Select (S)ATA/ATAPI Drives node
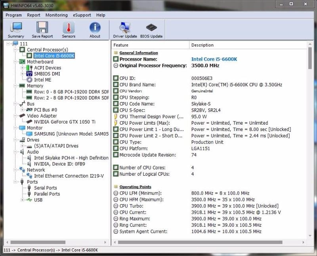Viewport: 317px width, 256px height. tap(56, 146)
